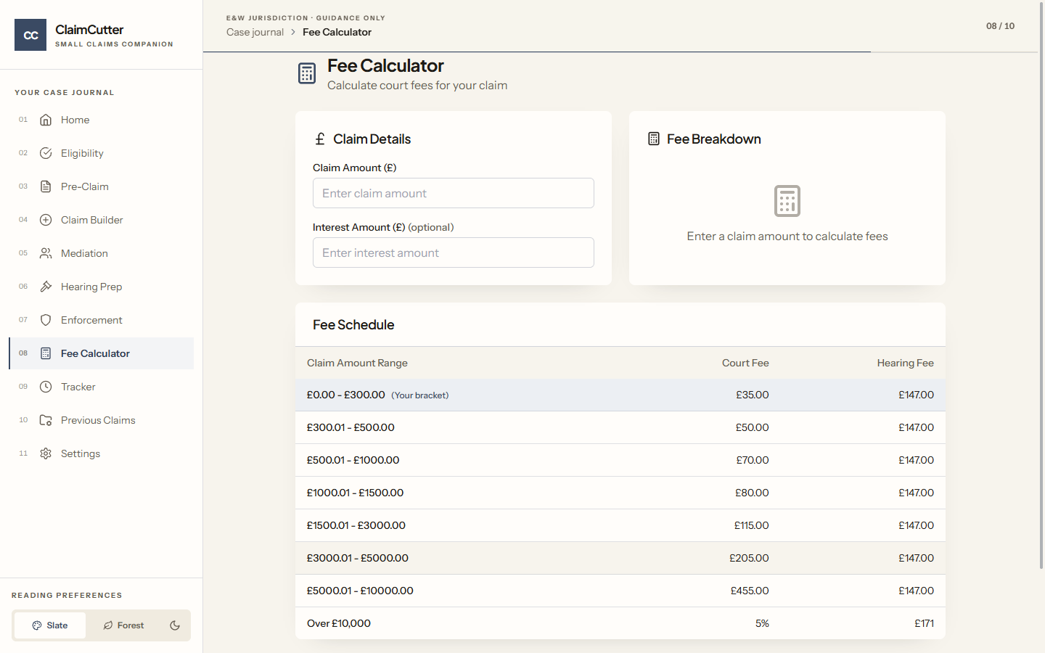Image resolution: width=1045 pixels, height=653 pixels.
Task: Click the Over £10,000 row label
Action: click(339, 623)
